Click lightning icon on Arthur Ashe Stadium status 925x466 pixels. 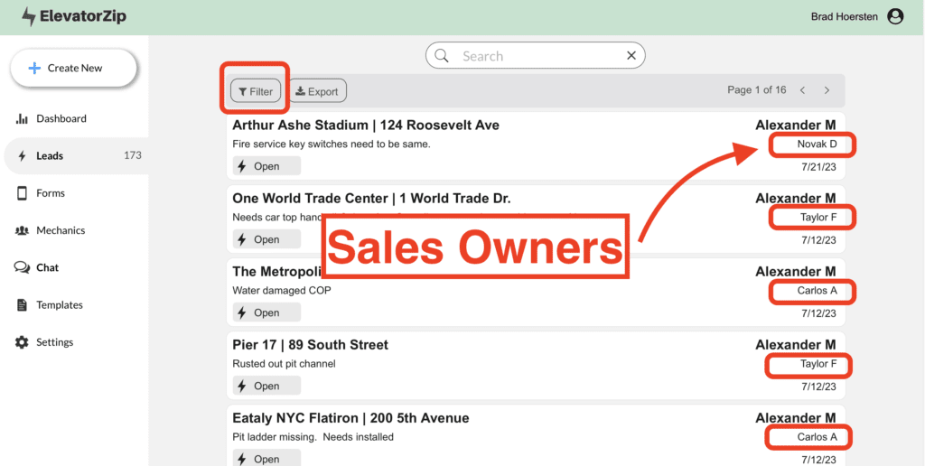pos(242,166)
